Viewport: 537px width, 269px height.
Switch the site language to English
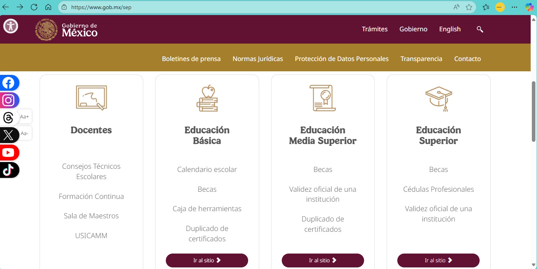pos(450,29)
